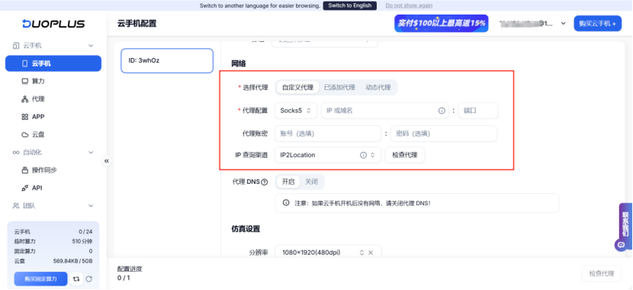Screen dimensions: 633x290
Task: Click the info icon in IP field
Action: click(442, 110)
